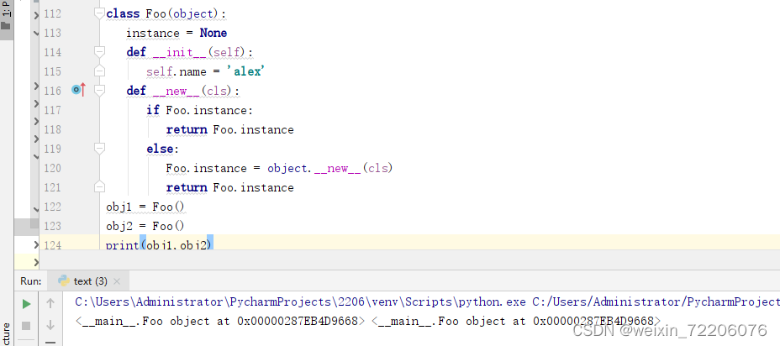This screenshot has width=780, height=346.
Task: Click the 'obj1 = Foo()' line
Action: (x=145, y=207)
